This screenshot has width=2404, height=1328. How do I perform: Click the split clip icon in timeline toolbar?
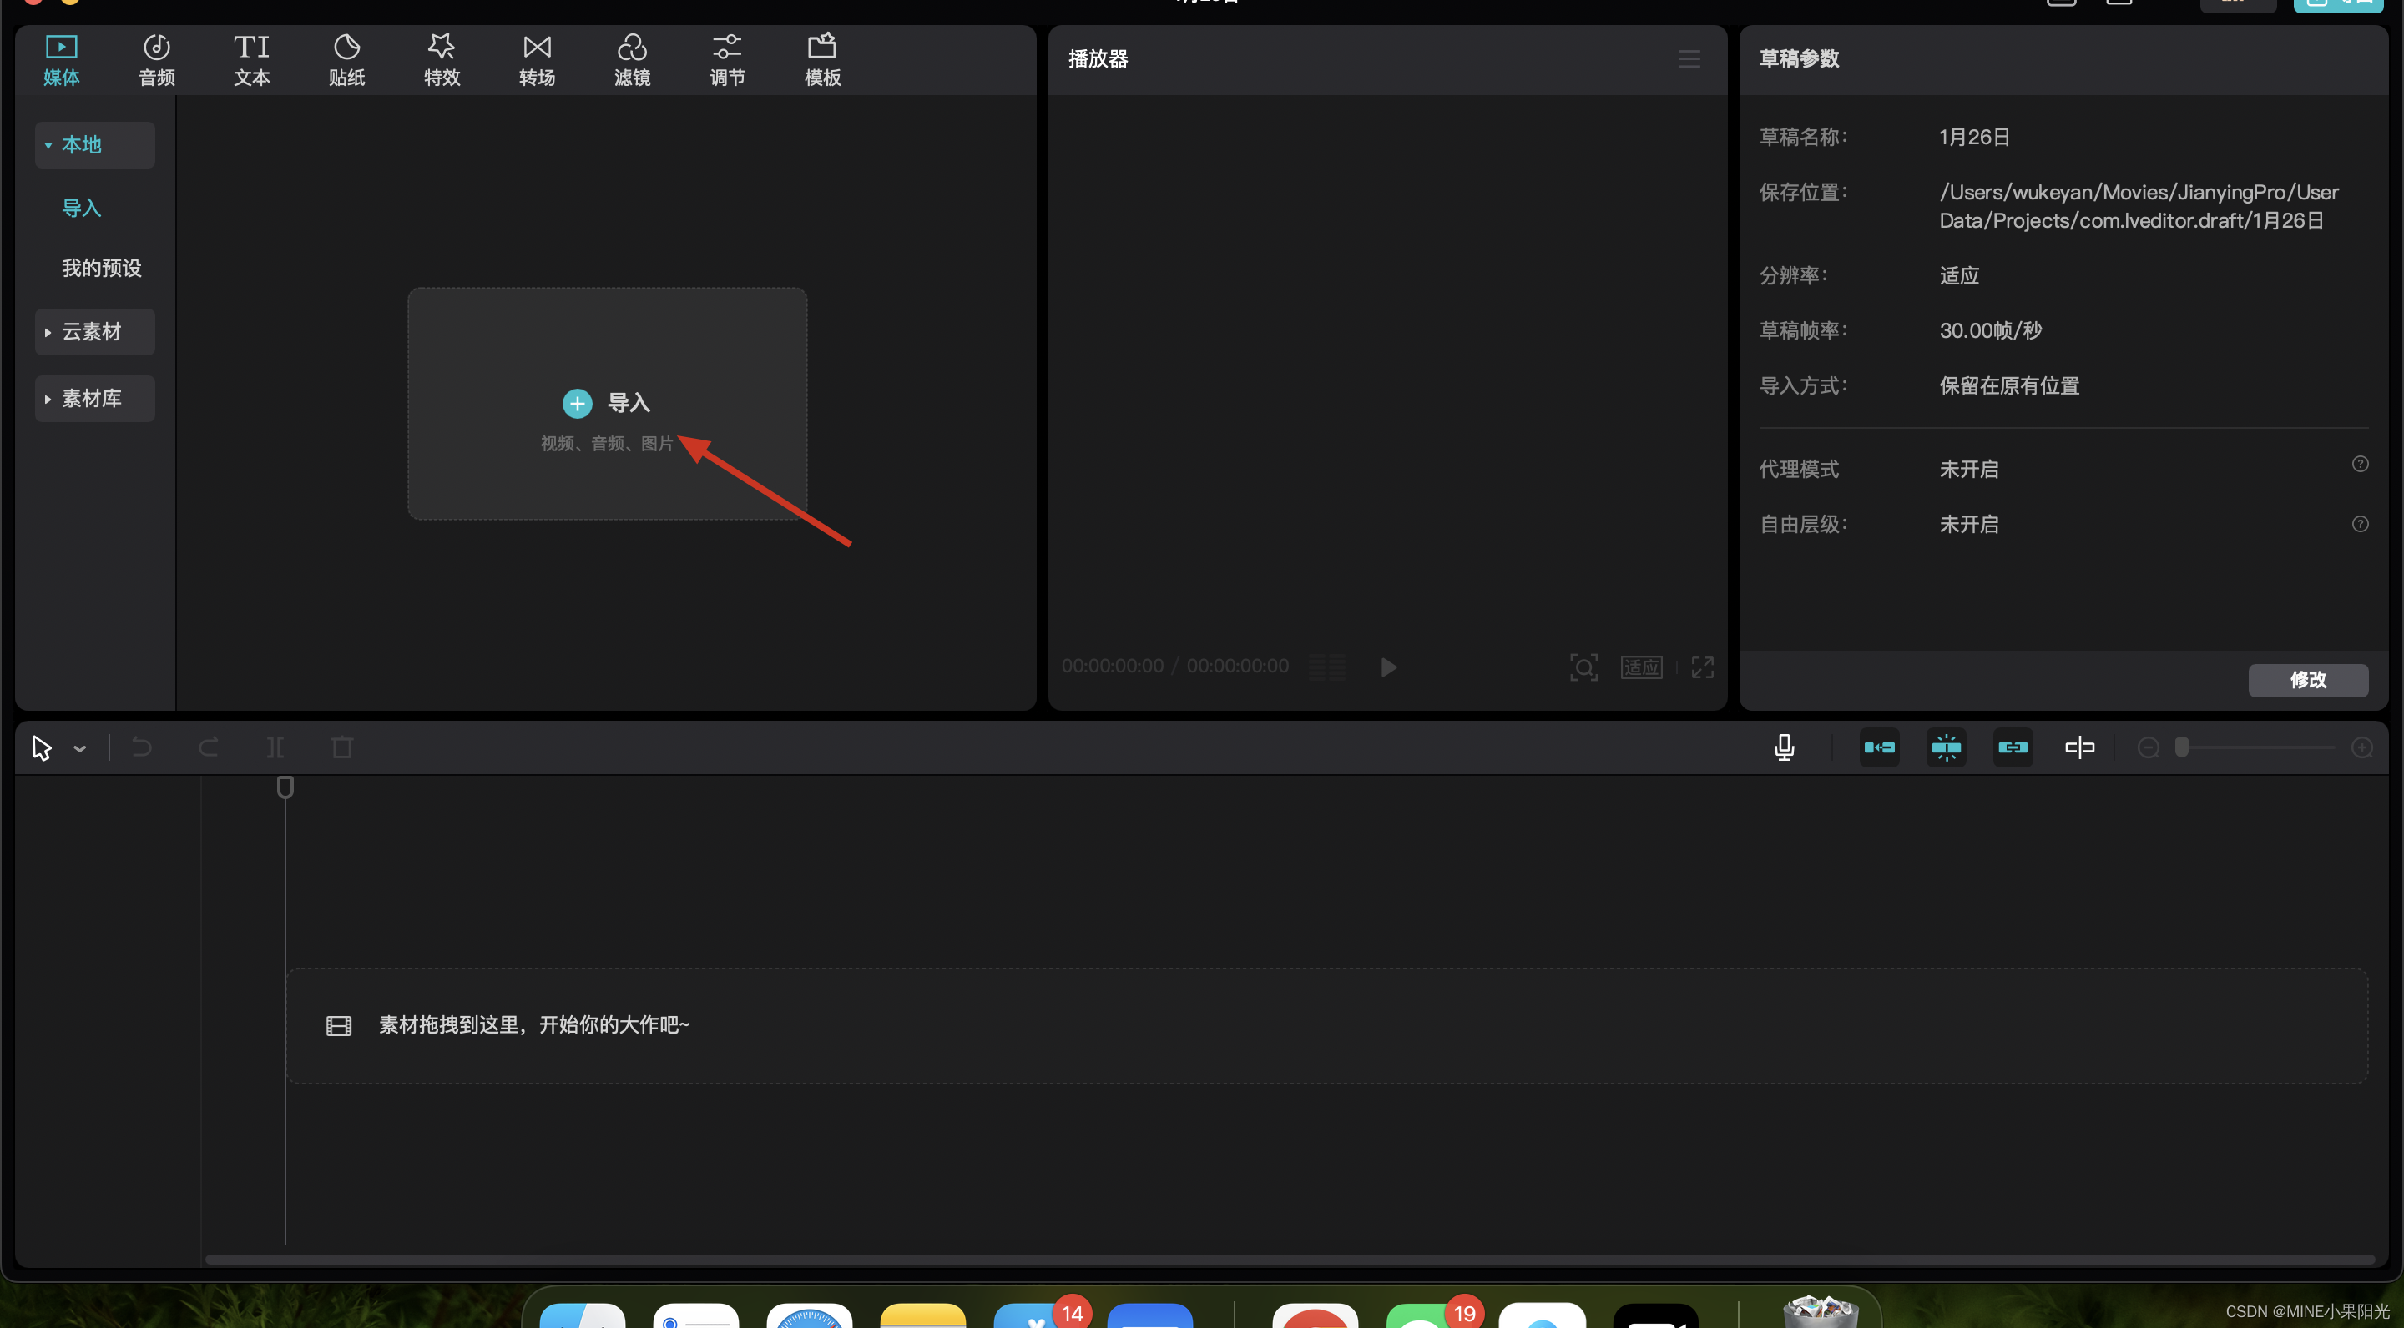(x=275, y=747)
